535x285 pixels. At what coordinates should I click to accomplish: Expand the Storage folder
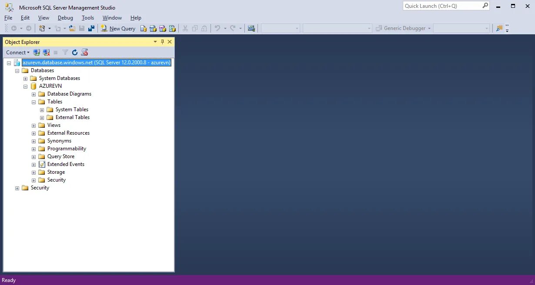[x=33, y=172]
